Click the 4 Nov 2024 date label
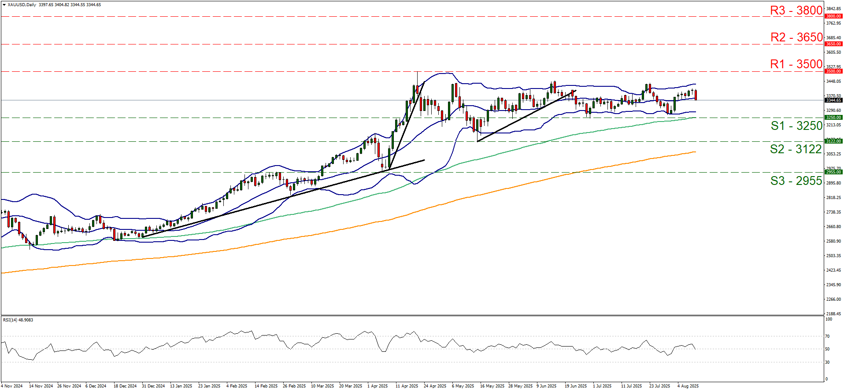Screen dimensions: 844x391 [12, 386]
